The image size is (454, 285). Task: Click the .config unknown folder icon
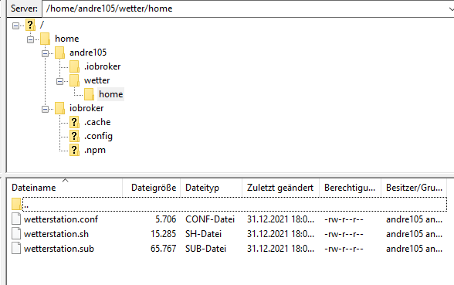tap(74, 136)
